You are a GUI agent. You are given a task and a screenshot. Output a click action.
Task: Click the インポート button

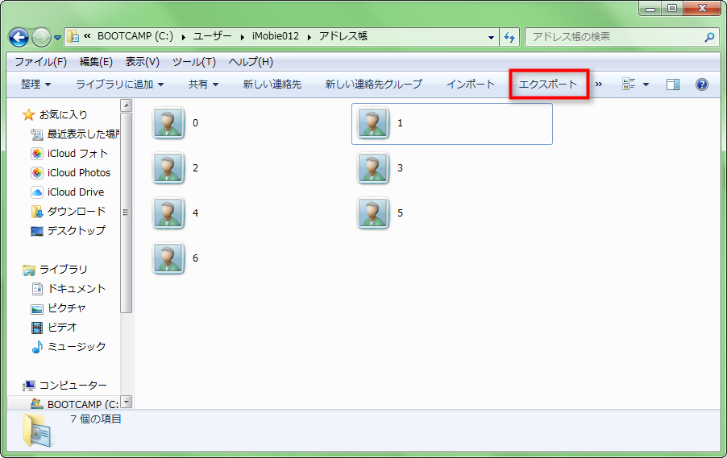471,85
